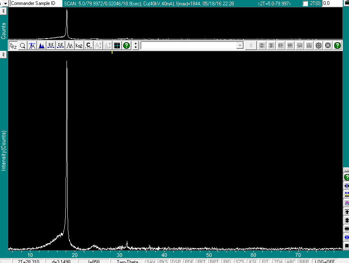This screenshot has height=263, width=349.
Task: Click the SCAN parameters header text
Action: [x=149, y=4]
